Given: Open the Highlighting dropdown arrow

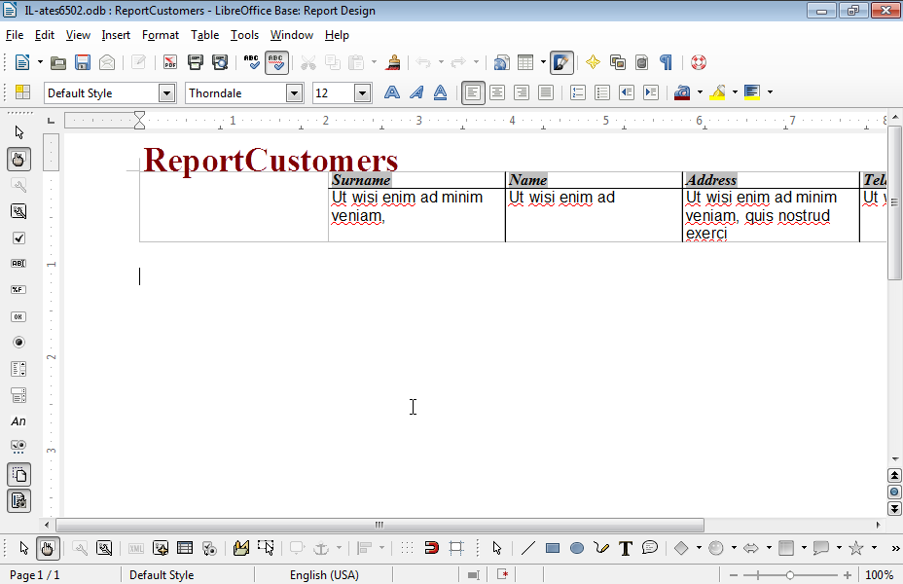Looking at the screenshot, I should tap(735, 92).
